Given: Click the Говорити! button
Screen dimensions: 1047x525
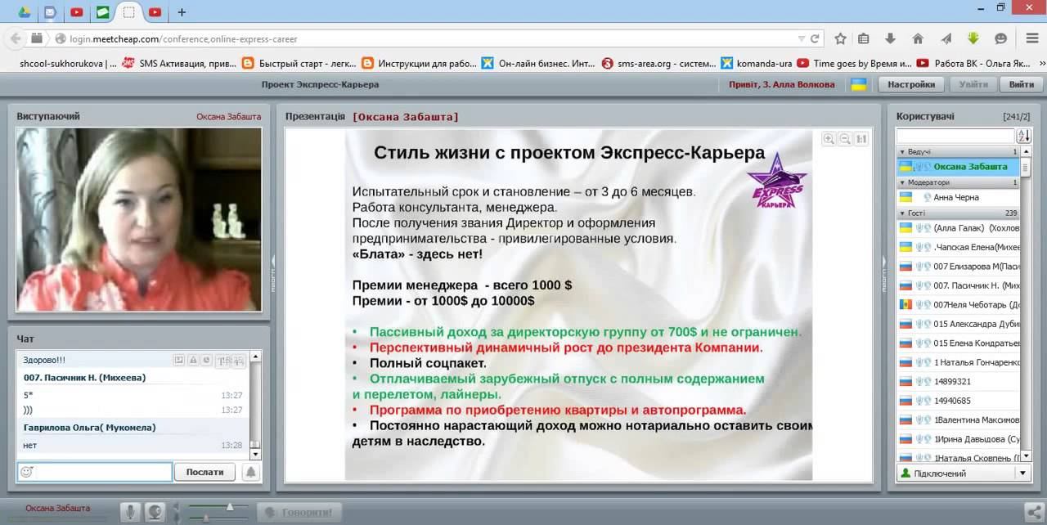Looking at the screenshot, I should click(x=300, y=513).
